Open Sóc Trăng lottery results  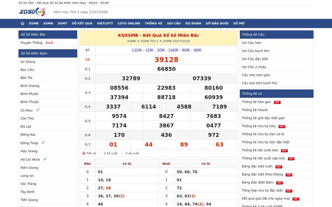coord(28,184)
